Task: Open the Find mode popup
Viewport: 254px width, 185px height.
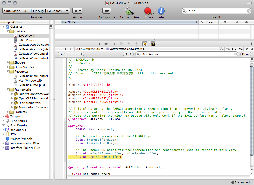Action: click(x=71, y=54)
